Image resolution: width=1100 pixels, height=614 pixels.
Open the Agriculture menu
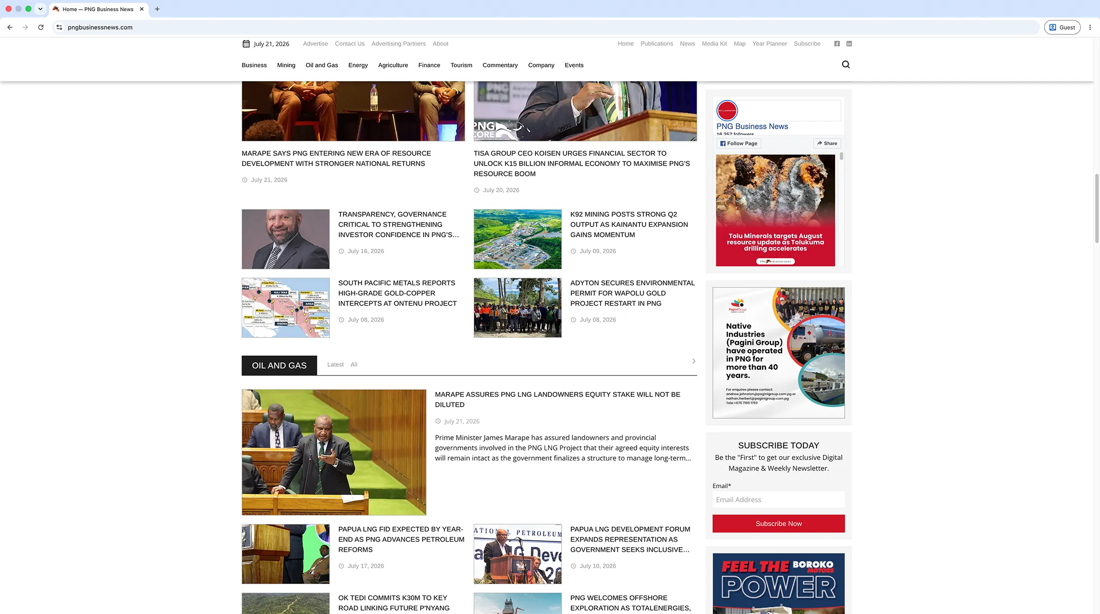[393, 65]
